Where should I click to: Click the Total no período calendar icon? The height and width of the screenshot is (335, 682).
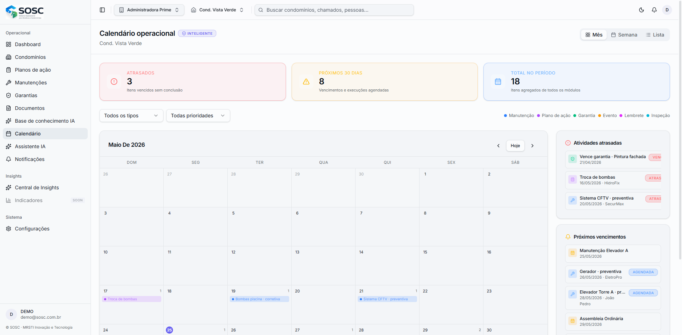pyautogui.click(x=498, y=82)
